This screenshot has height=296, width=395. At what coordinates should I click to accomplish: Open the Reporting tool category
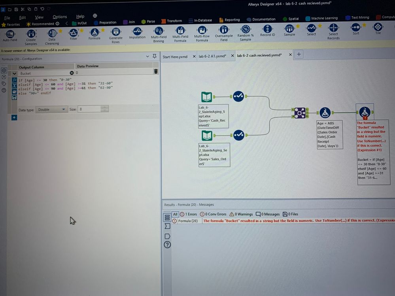[229, 20]
